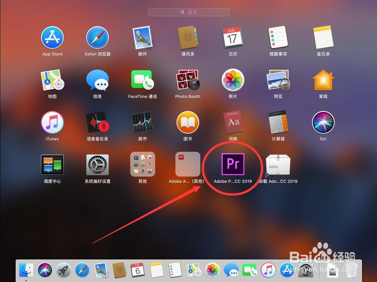Open Notes in the Dock
Viewport: 377px width, 282px height.
click(x=156, y=270)
